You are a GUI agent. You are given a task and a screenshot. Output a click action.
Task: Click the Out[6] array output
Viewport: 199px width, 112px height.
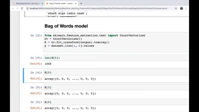[70, 108]
